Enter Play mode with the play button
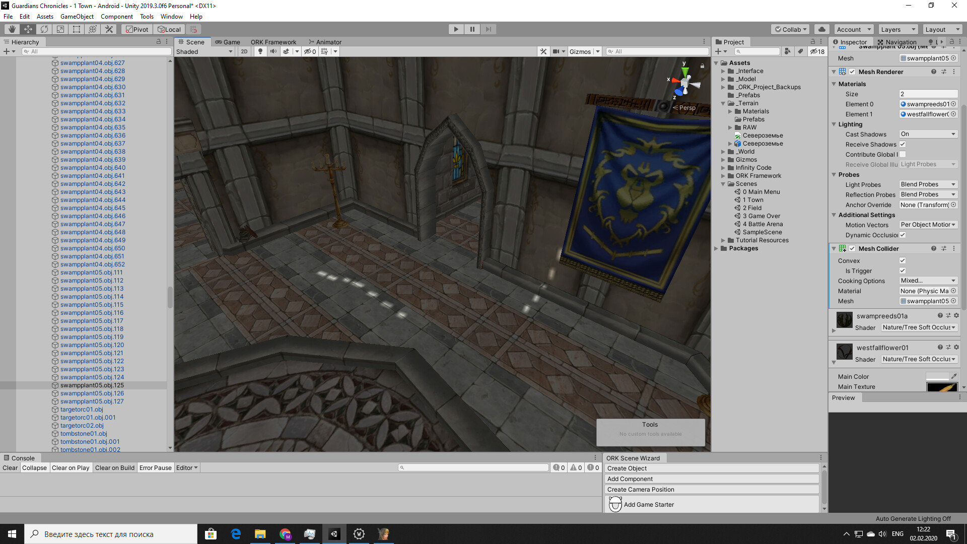This screenshot has width=967, height=544. coord(455,29)
